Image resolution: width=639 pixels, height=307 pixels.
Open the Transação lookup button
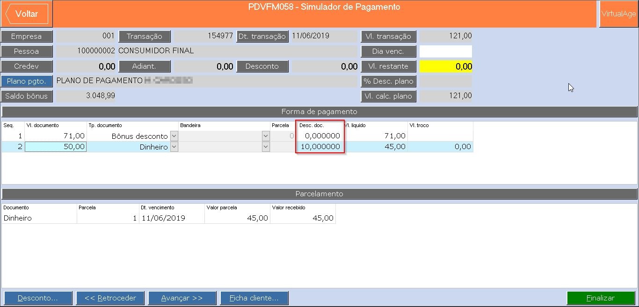coord(145,36)
